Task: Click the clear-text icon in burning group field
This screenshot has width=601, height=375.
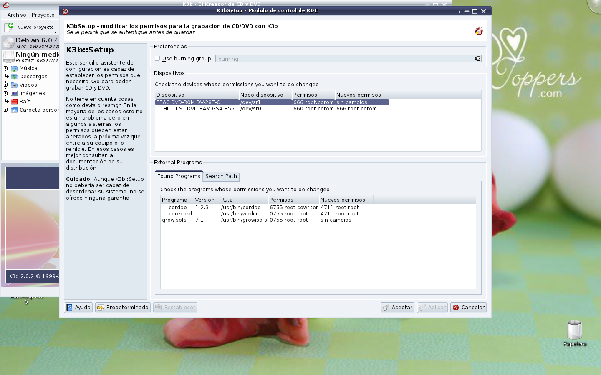Action: click(x=477, y=59)
